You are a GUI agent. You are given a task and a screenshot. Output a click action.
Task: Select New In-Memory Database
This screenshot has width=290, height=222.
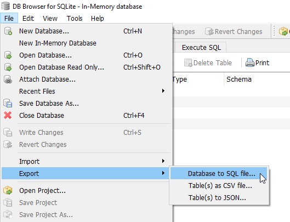86,43
